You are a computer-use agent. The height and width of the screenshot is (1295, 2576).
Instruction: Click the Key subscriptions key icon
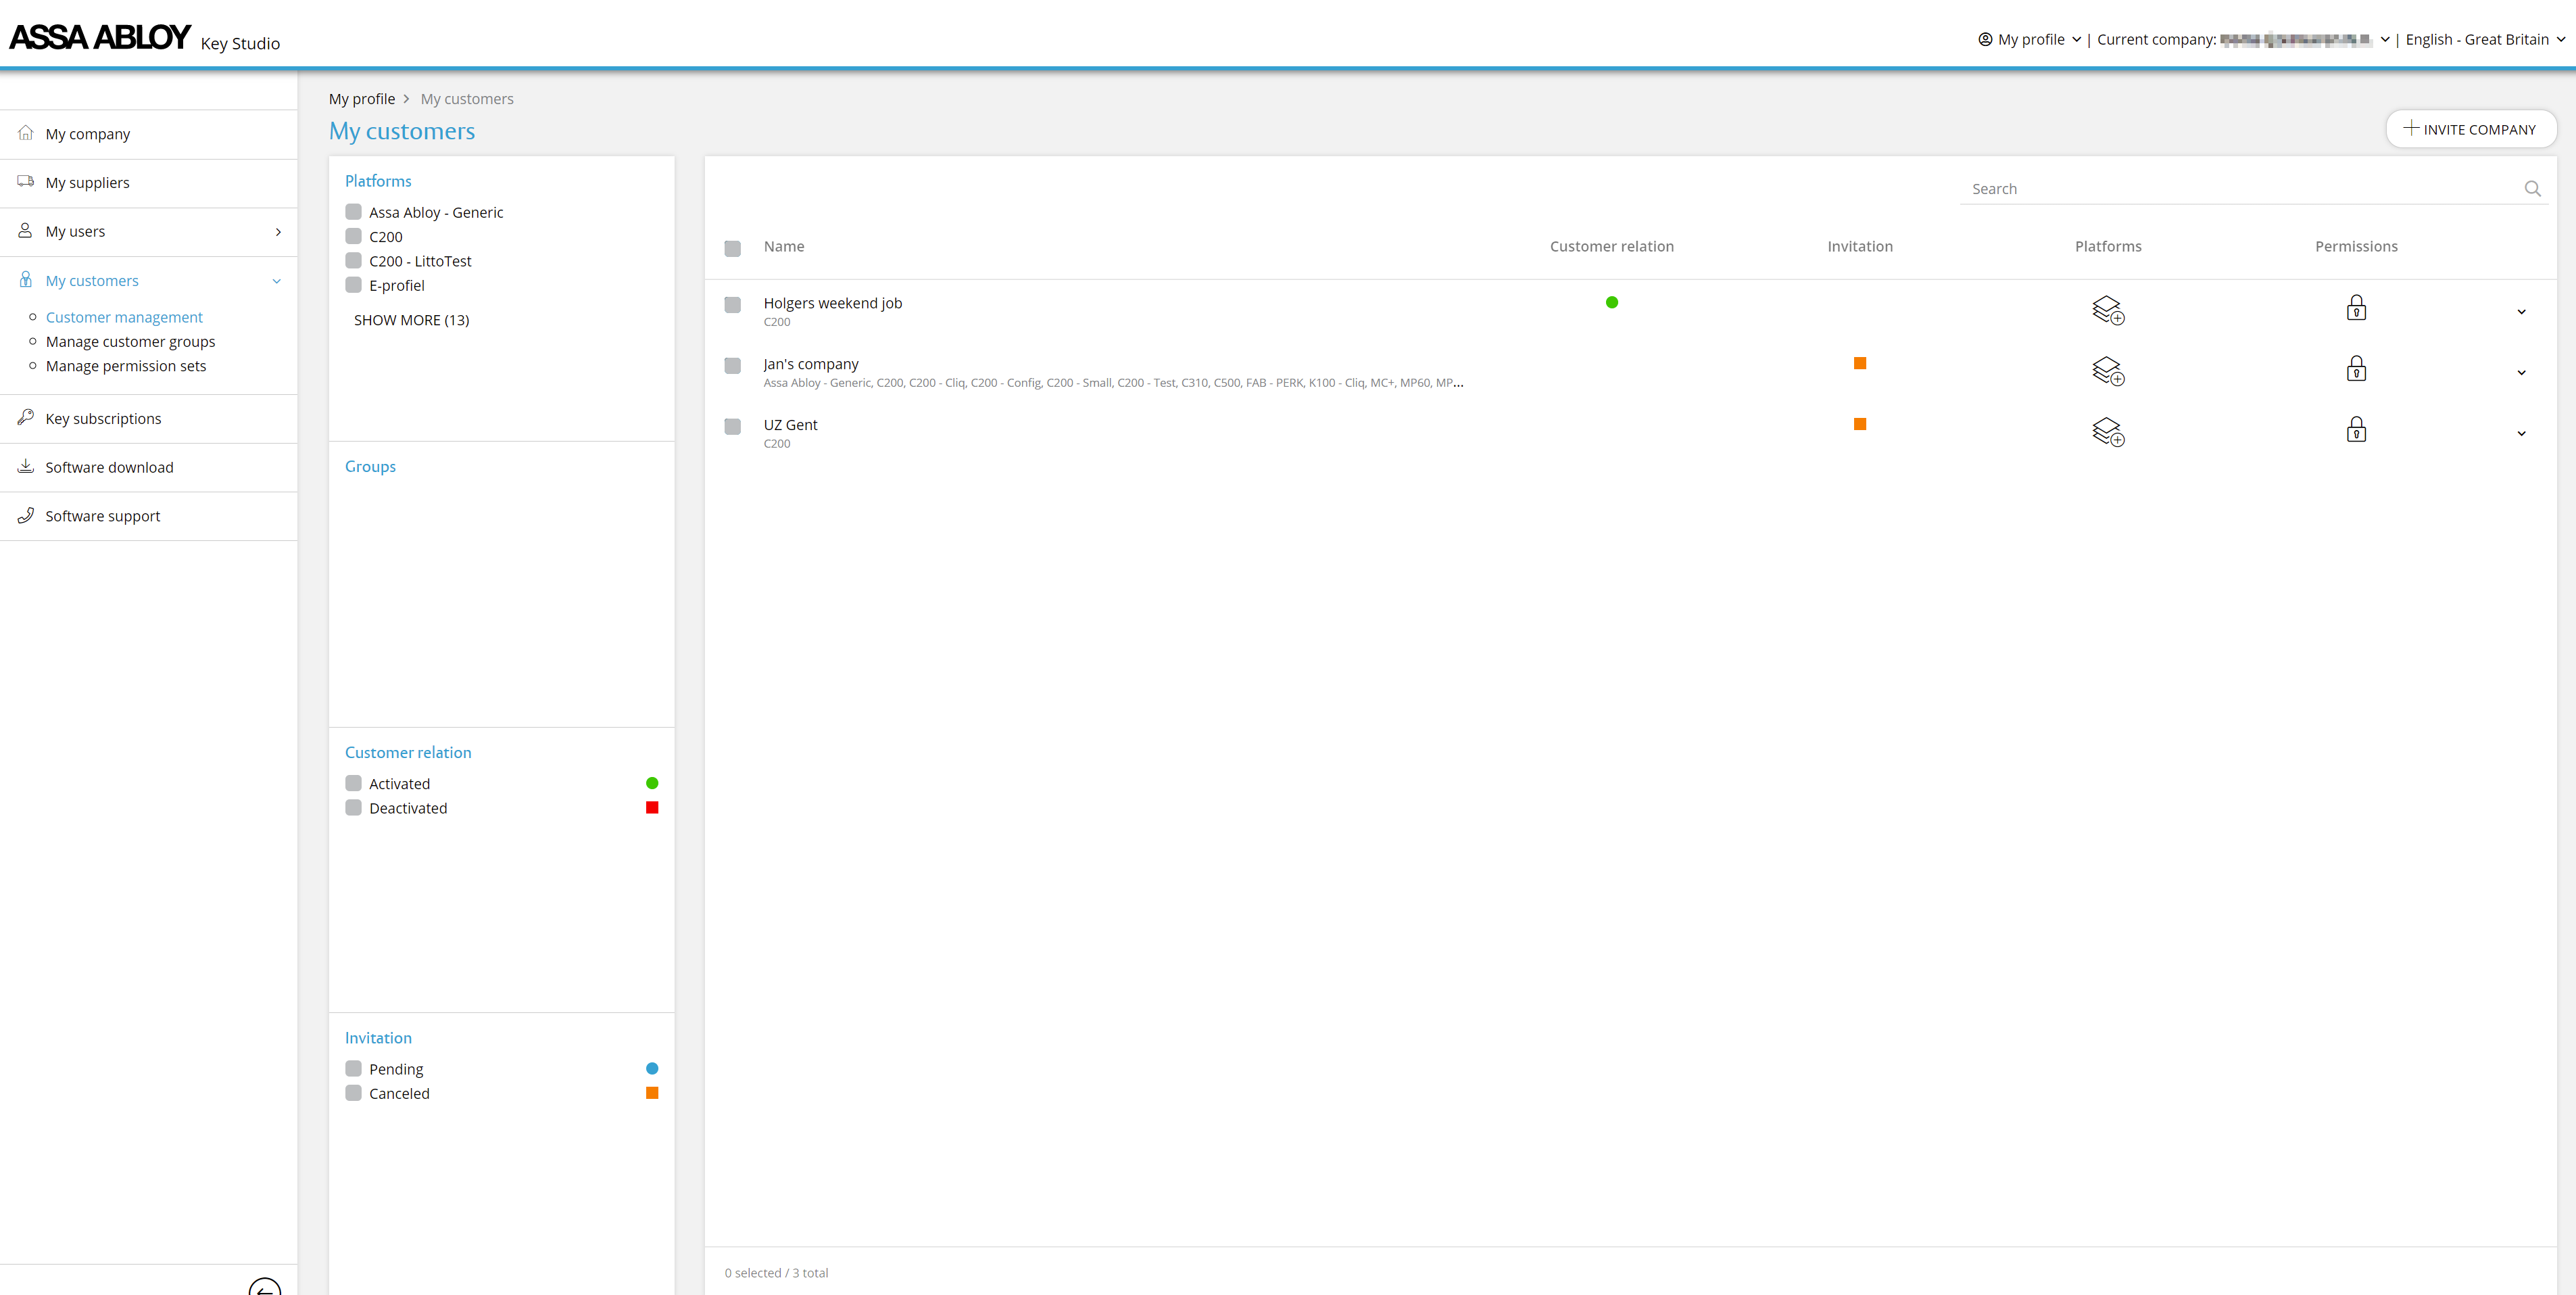coord(25,417)
